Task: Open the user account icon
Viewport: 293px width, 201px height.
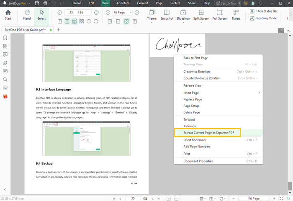Action: (x=253, y=3)
